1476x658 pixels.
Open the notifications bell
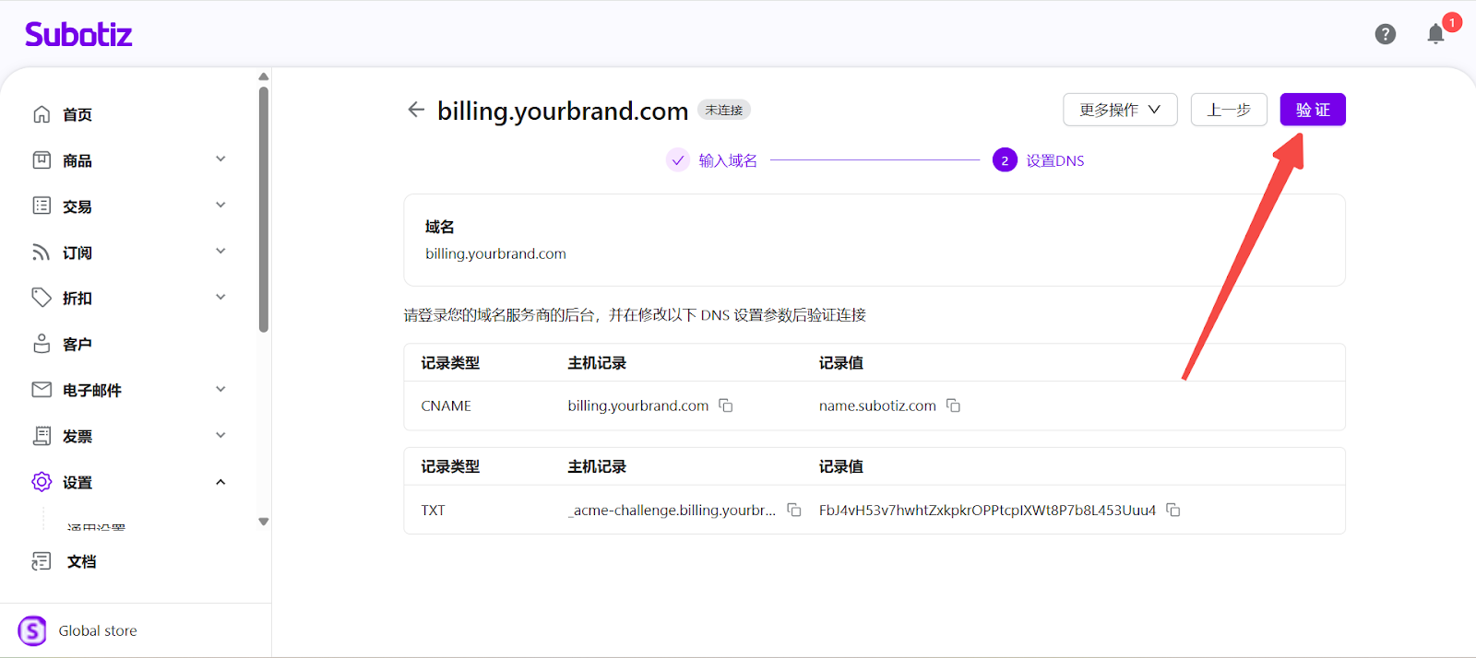point(1435,35)
